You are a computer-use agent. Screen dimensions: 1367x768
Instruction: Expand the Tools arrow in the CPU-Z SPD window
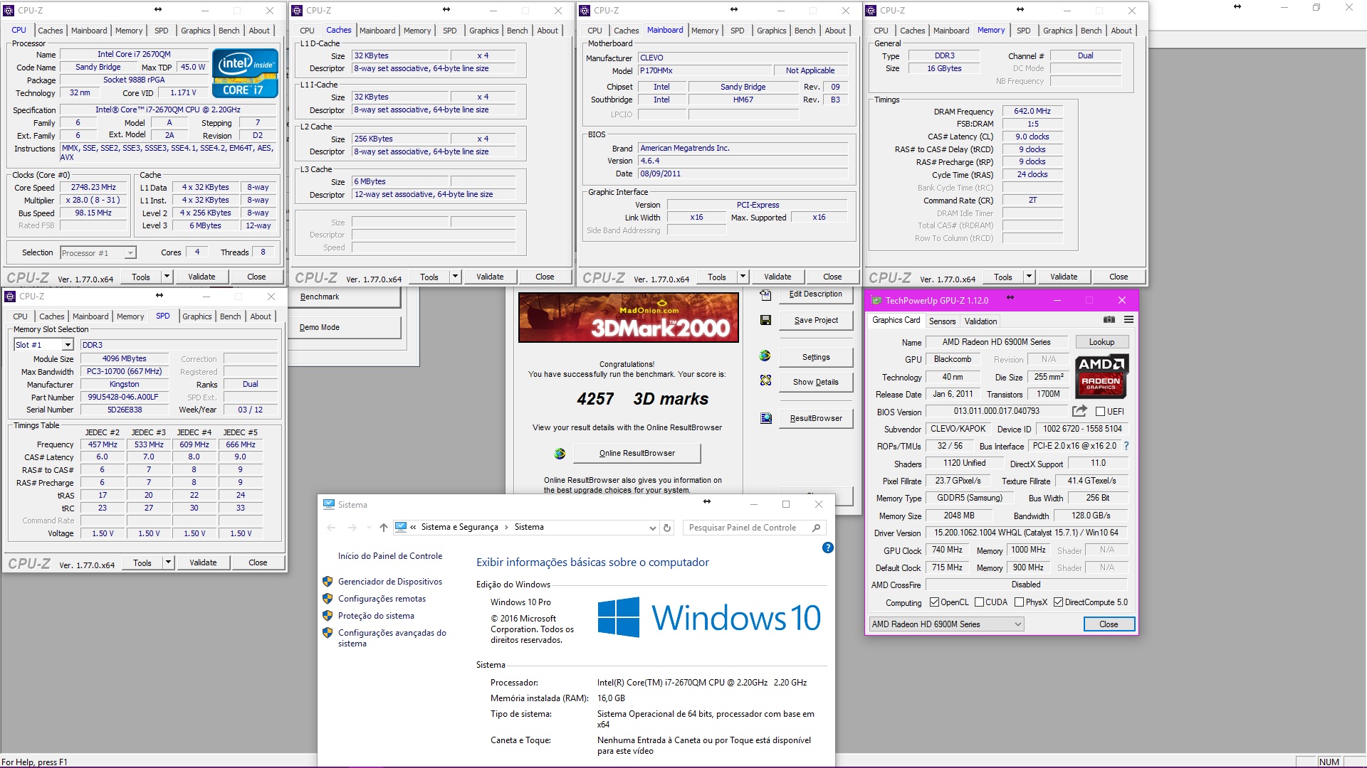point(169,562)
